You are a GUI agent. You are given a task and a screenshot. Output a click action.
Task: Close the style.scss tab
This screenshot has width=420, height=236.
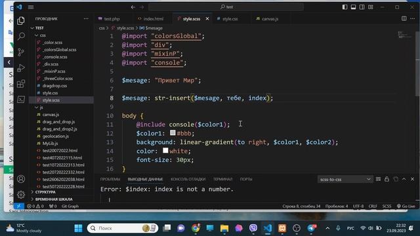[207, 19]
